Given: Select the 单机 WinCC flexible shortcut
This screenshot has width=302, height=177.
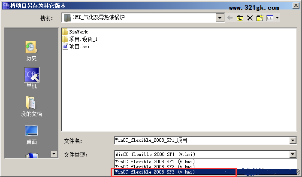Looking at the screenshot, I should [32, 78].
